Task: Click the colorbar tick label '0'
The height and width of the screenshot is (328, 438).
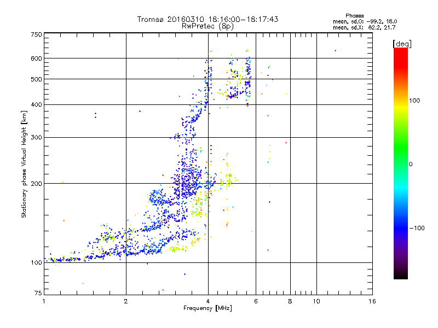Action: [x=411, y=165]
